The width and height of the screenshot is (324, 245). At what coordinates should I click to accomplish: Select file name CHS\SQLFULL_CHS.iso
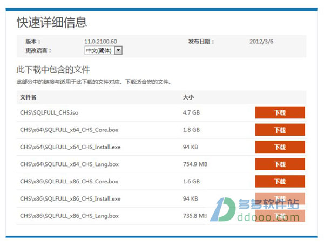49,113
